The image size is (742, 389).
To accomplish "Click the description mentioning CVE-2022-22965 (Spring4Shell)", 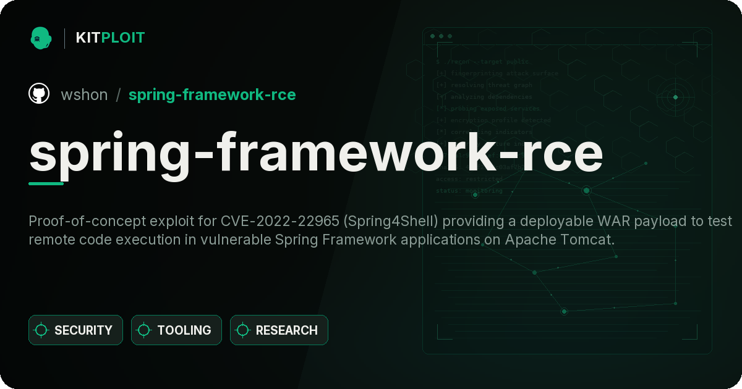I will [380, 230].
